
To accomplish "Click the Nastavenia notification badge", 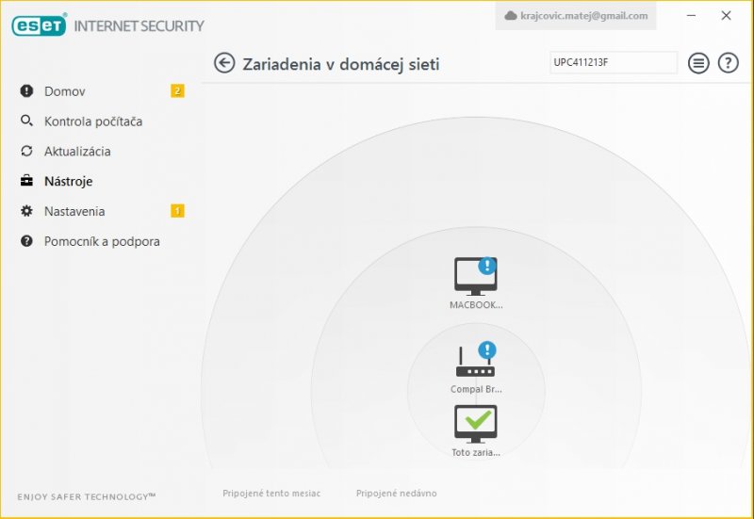I will coord(177,211).
